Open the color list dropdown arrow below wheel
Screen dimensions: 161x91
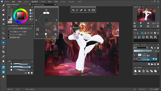33,19
